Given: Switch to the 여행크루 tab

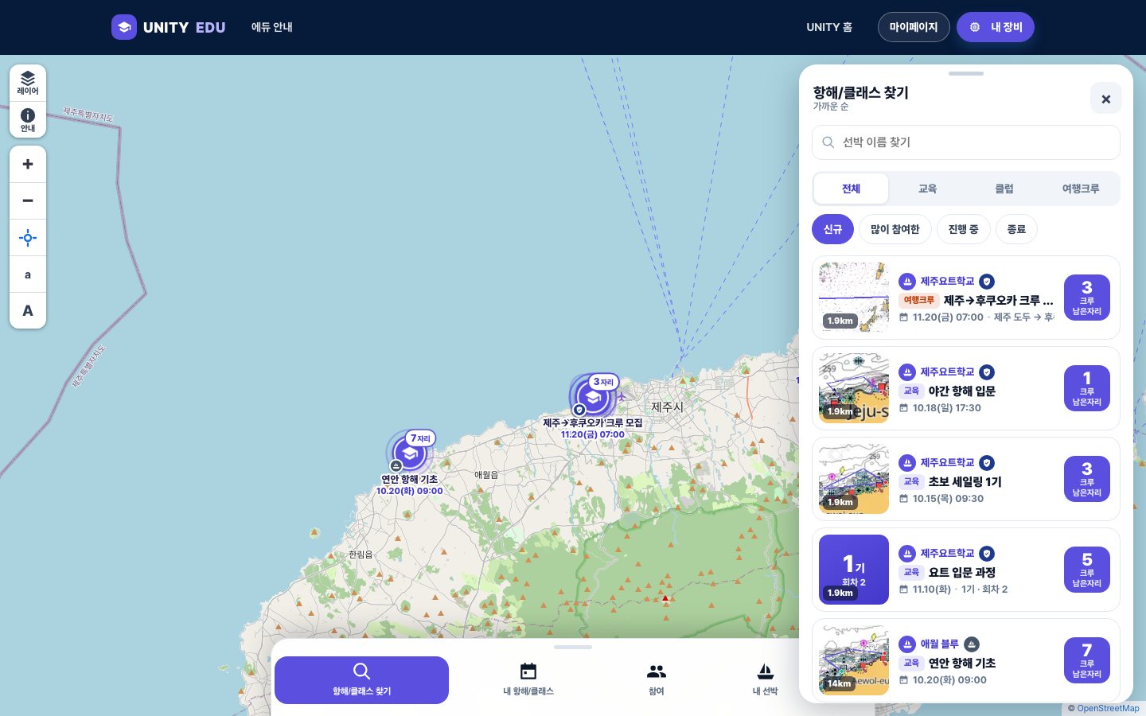Looking at the screenshot, I should (1081, 189).
